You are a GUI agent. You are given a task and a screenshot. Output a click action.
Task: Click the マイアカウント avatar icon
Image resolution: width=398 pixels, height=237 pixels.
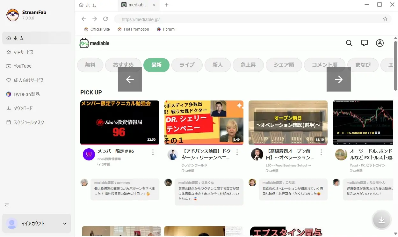click(12, 223)
